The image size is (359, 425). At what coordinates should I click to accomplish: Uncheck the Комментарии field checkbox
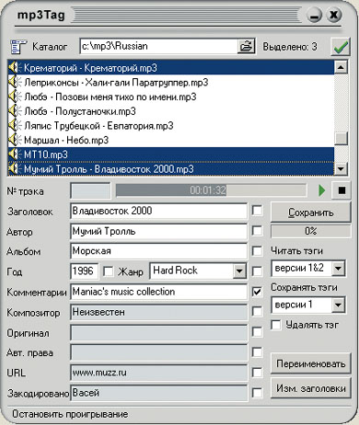tap(257, 292)
